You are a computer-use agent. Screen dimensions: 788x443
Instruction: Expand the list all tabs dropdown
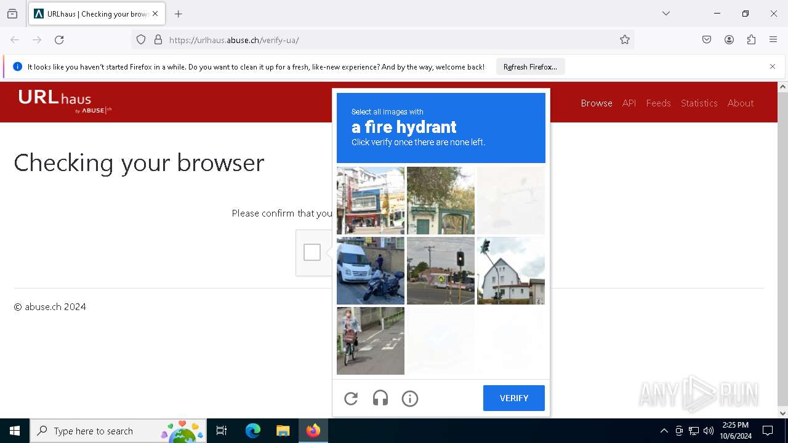[x=666, y=14]
